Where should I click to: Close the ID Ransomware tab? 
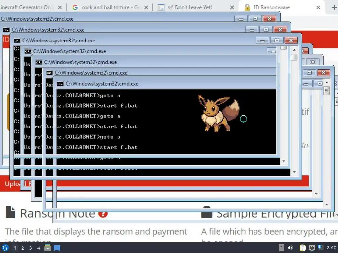click(318, 7)
